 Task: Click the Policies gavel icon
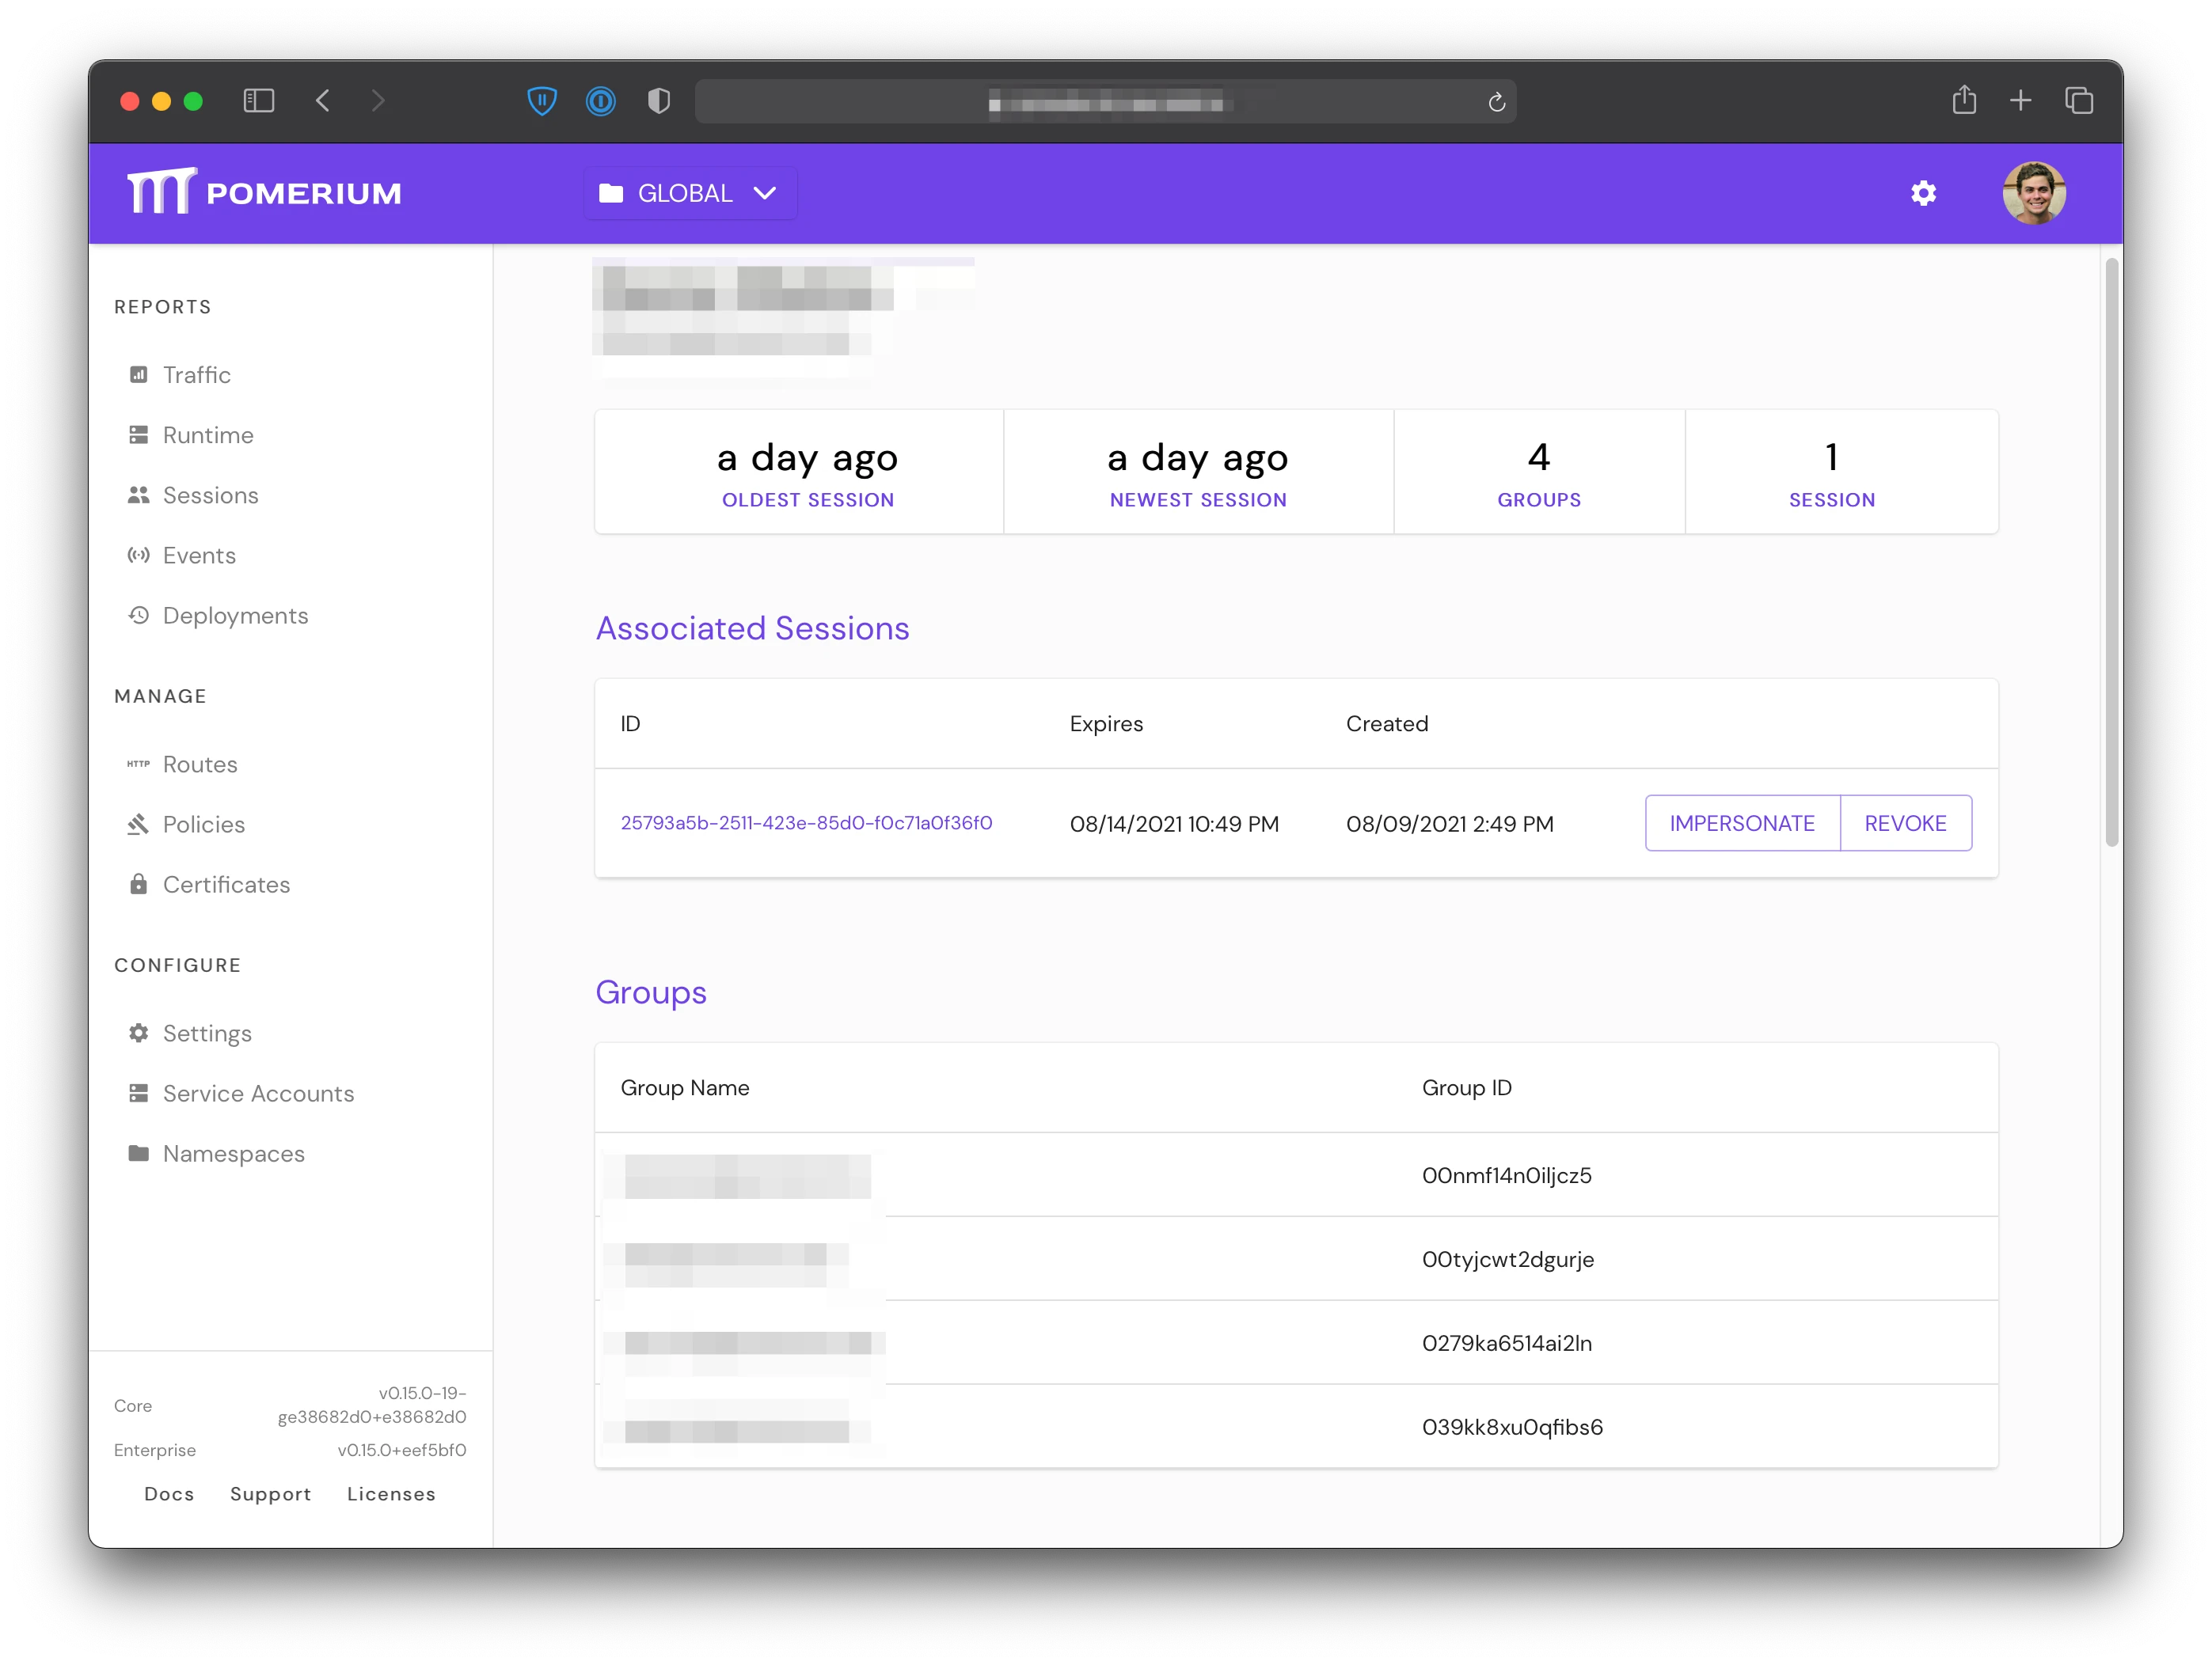pos(138,825)
